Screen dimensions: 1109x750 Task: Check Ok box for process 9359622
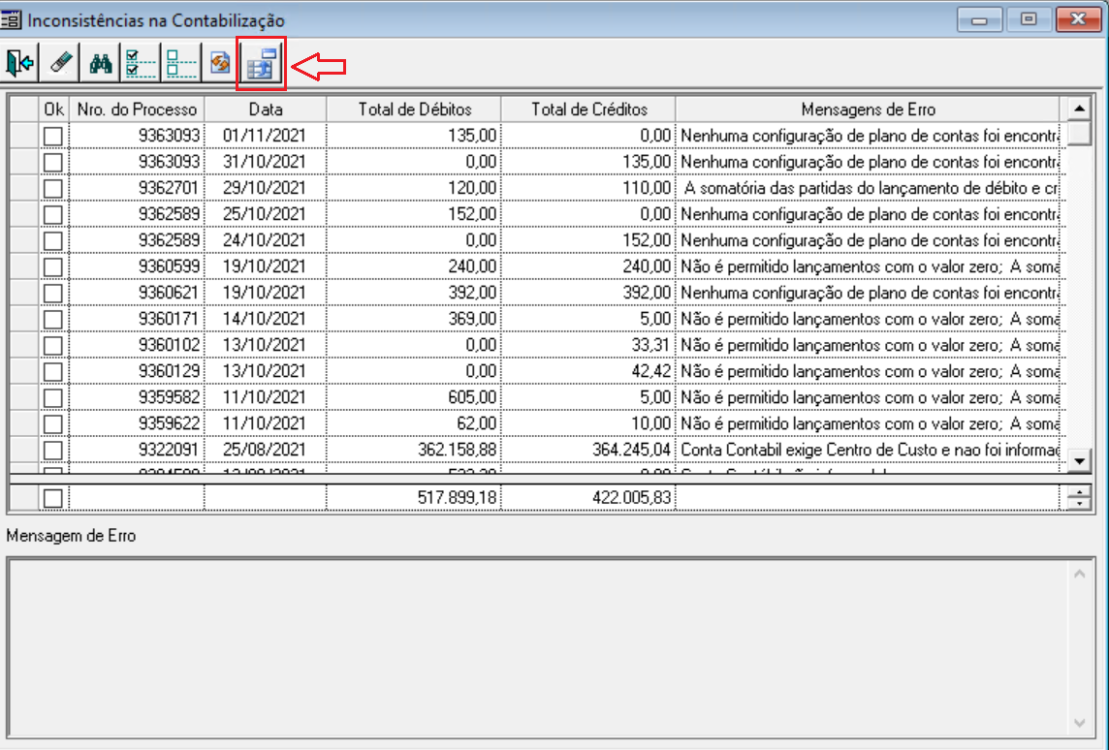(53, 423)
